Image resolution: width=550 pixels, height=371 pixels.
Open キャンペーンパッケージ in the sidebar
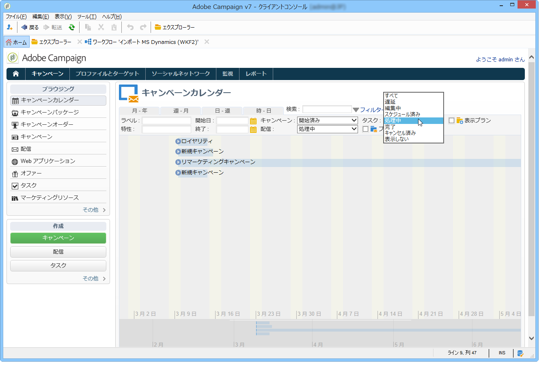tap(58, 113)
